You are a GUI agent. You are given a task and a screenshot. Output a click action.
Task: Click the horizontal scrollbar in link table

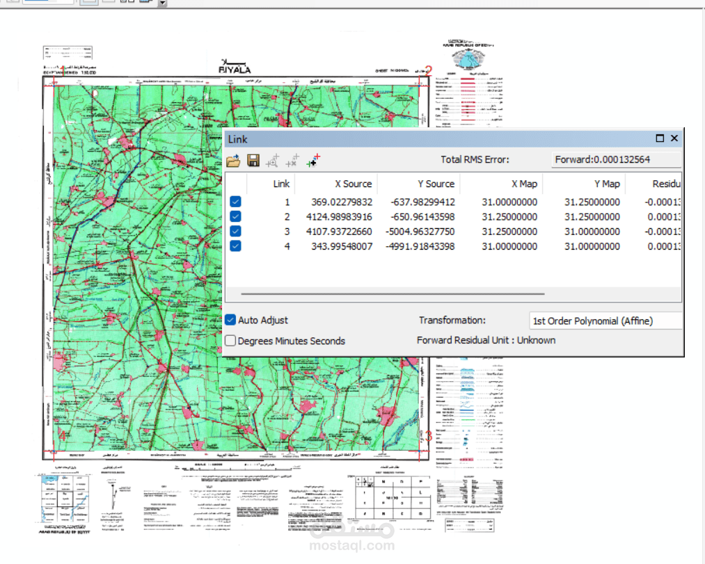click(393, 294)
